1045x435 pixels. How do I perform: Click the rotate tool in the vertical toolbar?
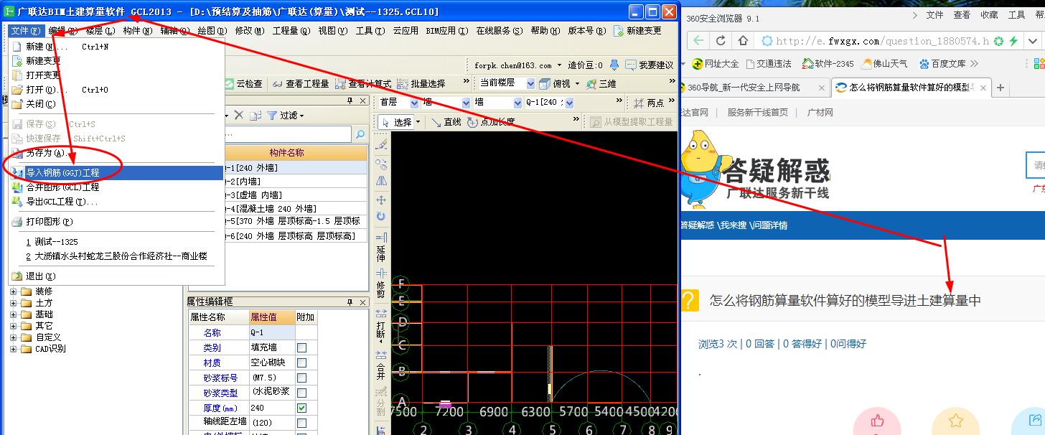pyautogui.click(x=381, y=216)
